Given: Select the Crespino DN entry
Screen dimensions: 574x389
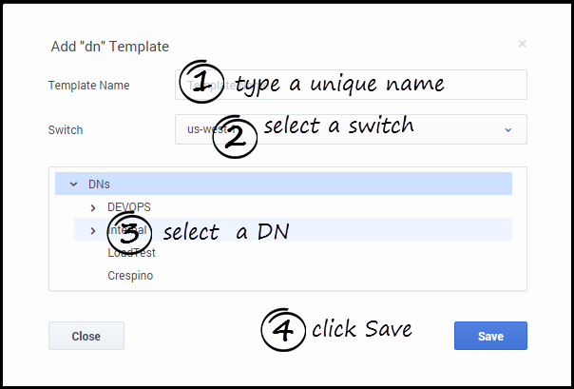Looking at the screenshot, I should (130, 276).
